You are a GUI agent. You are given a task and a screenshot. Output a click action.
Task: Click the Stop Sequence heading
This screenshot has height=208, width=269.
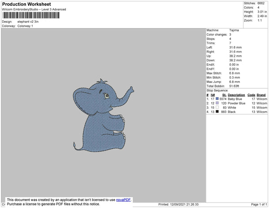pyautogui.click(x=217, y=91)
